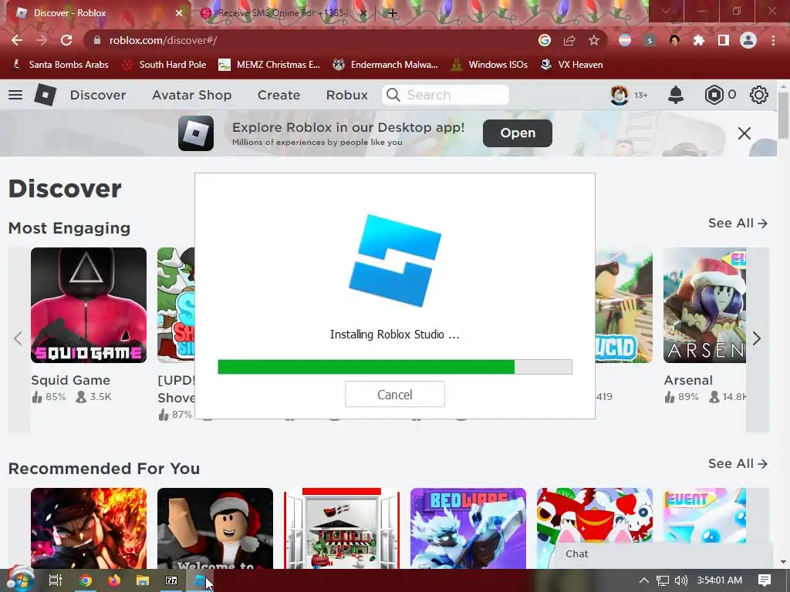The width and height of the screenshot is (790, 592).
Task: Close the Discover - Roblox tab
Action: click(x=179, y=13)
